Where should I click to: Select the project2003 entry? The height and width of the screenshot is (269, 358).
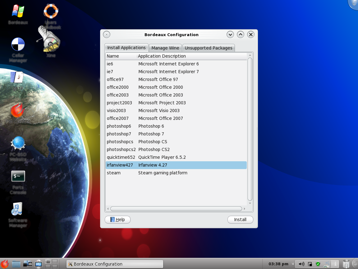[176, 103]
